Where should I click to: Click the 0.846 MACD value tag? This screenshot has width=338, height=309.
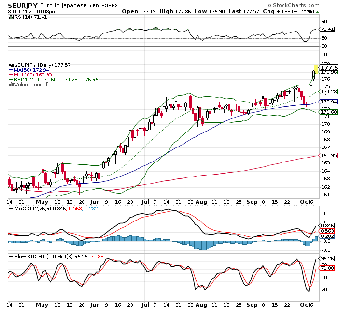pos(328,225)
